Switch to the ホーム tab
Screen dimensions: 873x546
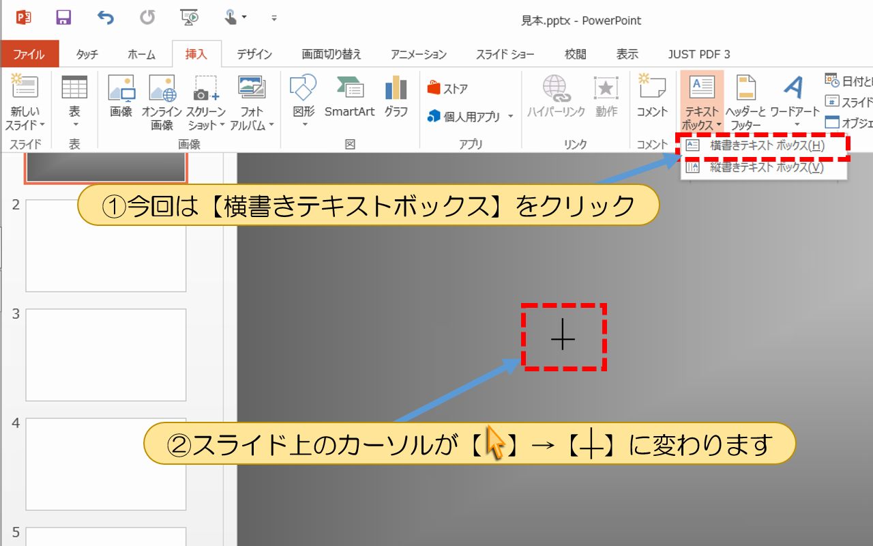pos(141,55)
